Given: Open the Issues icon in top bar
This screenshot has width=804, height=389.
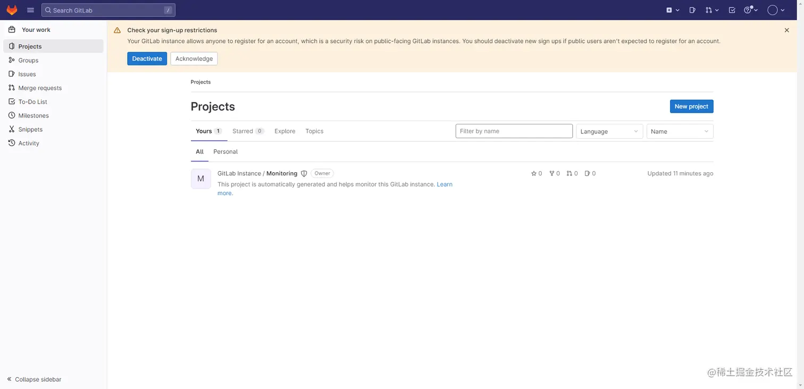Looking at the screenshot, I should 692,10.
